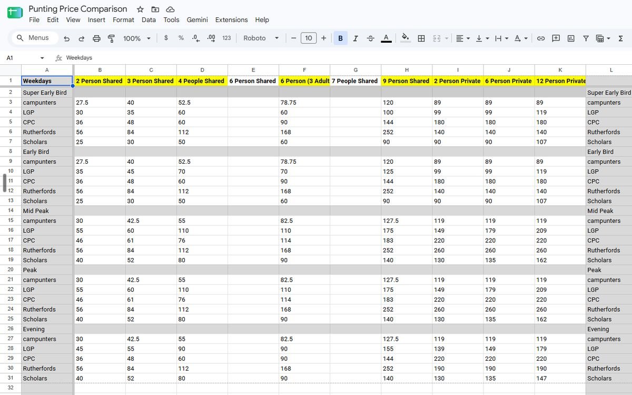Print the spreadsheet

[x=96, y=38]
